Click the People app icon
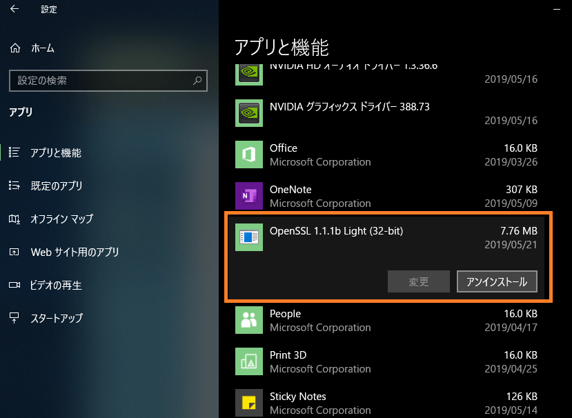This screenshot has height=418, width=572. click(x=249, y=320)
